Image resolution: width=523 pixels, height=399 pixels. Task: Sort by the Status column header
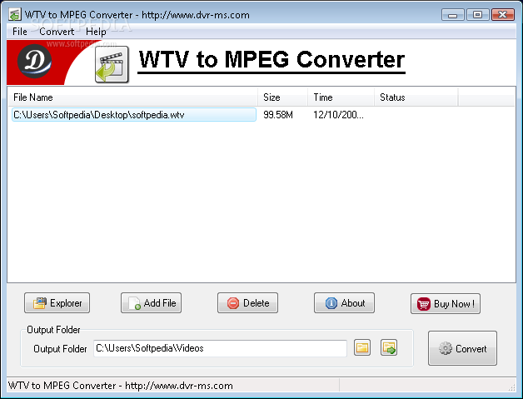coord(416,97)
